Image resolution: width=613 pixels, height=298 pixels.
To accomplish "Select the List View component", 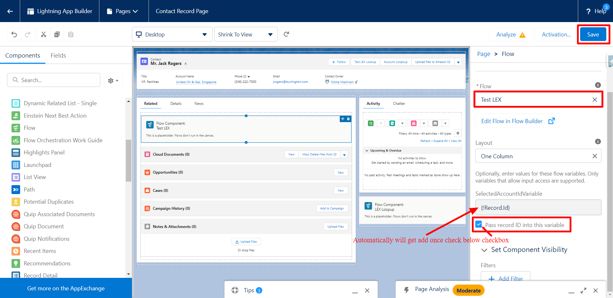I will (34, 177).
